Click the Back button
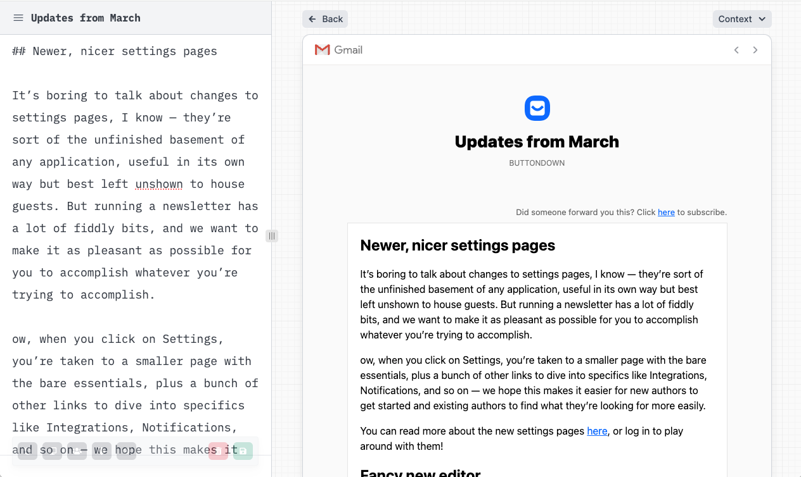The height and width of the screenshot is (477, 801). [x=325, y=18]
